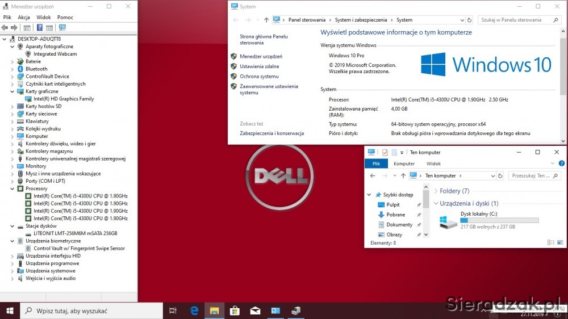Select Pobrane in quick access

tap(395, 215)
